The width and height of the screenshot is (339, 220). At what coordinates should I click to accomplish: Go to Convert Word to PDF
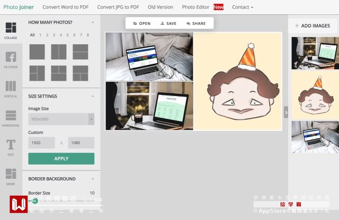click(x=66, y=7)
